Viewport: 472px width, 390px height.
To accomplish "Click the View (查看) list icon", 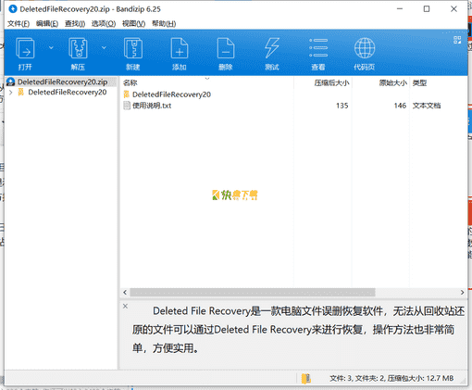I will [x=318, y=48].
